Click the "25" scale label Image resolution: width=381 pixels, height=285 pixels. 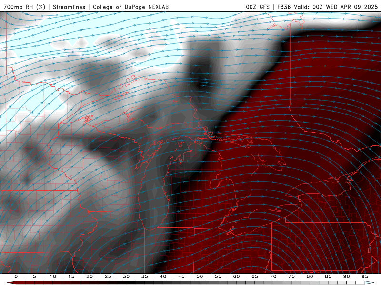pyautogui.click(x=108, y=276)
